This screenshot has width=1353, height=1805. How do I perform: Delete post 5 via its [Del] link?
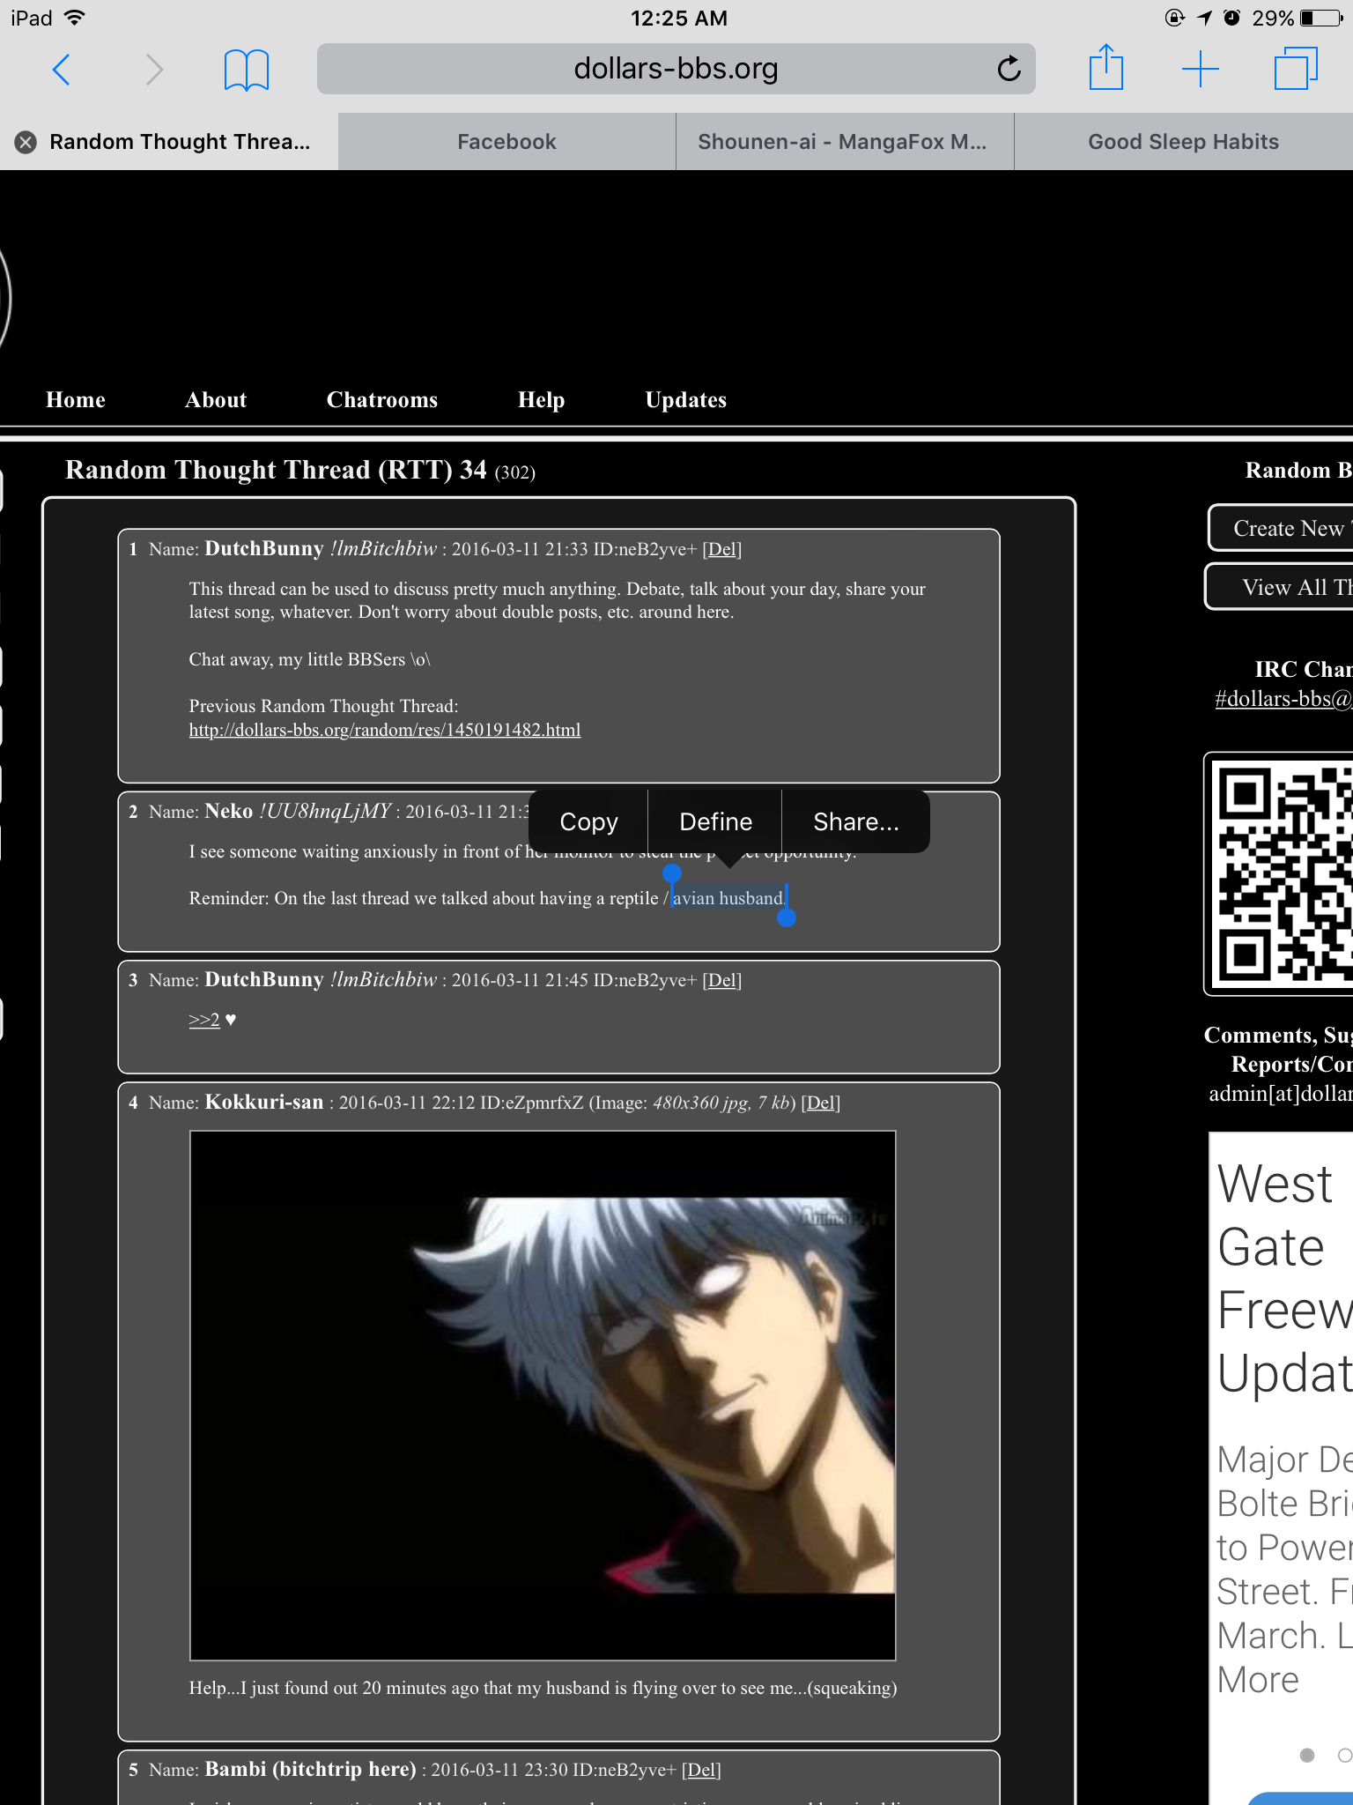coord(701,1770)
